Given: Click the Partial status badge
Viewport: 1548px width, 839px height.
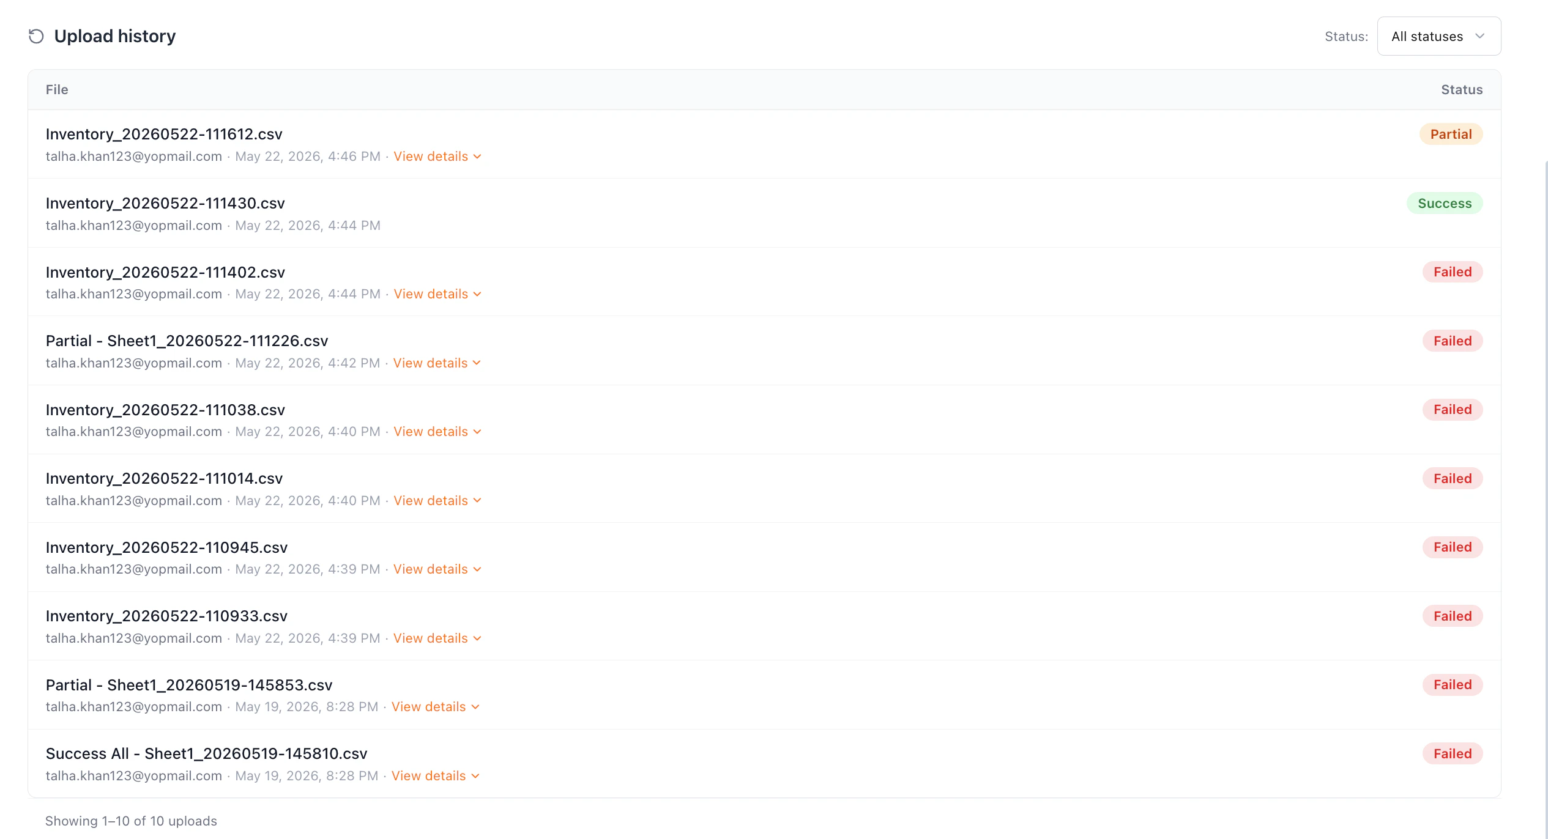Looking at the screenshot, I should (x=1451, y=135).
